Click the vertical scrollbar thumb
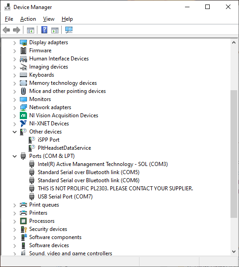 pos(234,154)
